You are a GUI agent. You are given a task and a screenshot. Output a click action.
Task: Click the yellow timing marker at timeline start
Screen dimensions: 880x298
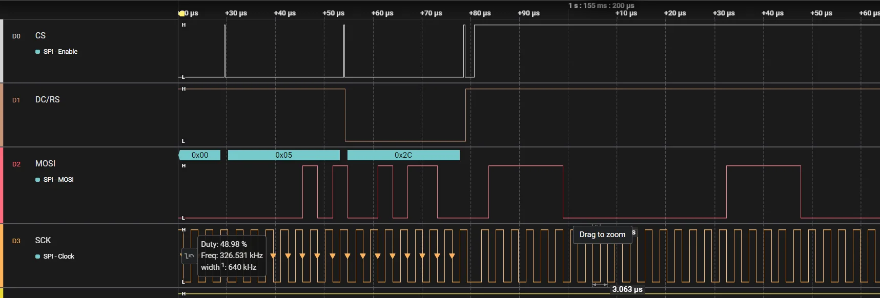(181, 13)
